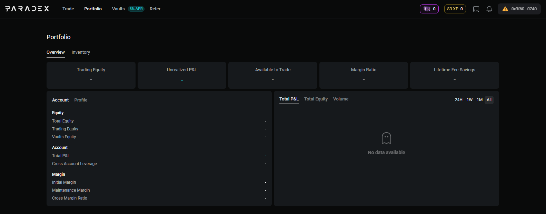
Task: Open the Refer page
Action: [x=155, y=9]
